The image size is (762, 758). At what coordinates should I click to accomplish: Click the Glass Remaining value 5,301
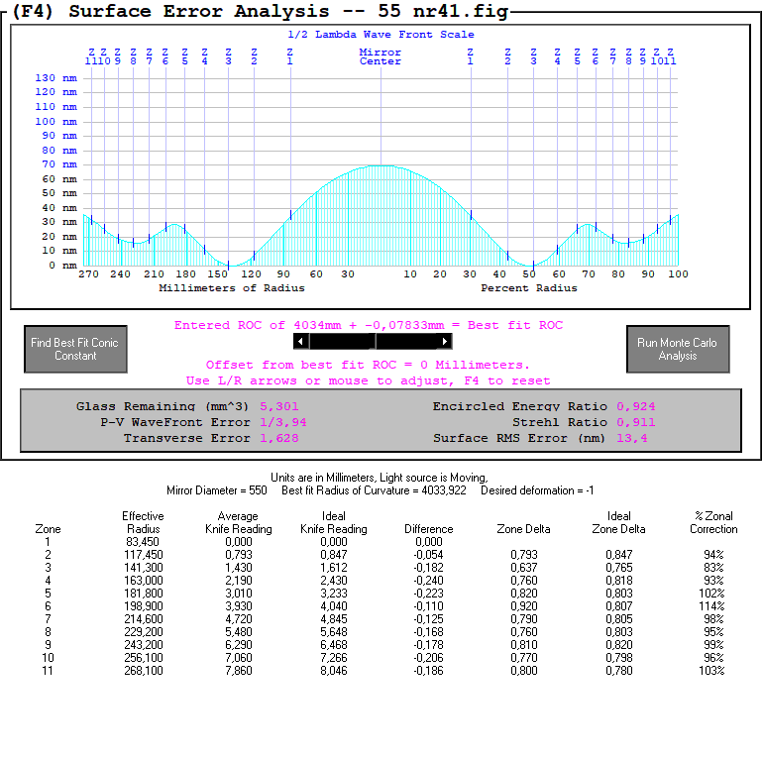coord(279,406)
